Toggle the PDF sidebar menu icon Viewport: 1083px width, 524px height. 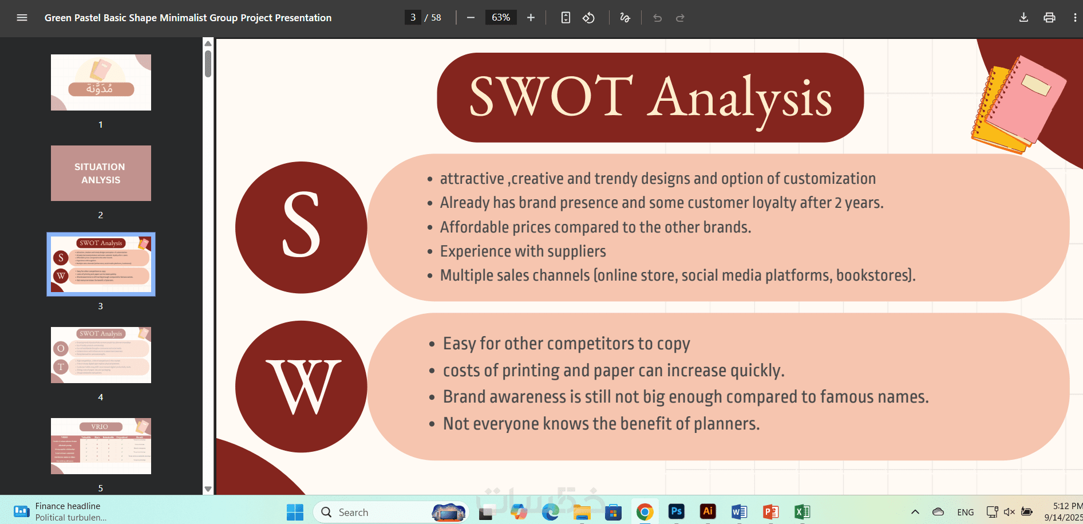(22, 18)
